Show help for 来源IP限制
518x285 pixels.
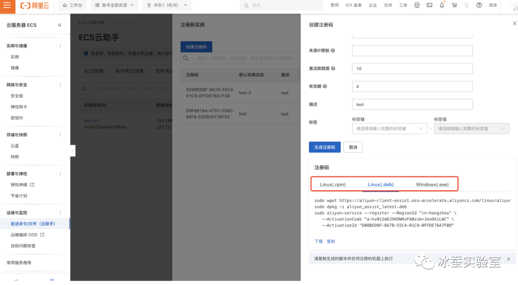tap(333, 50)
